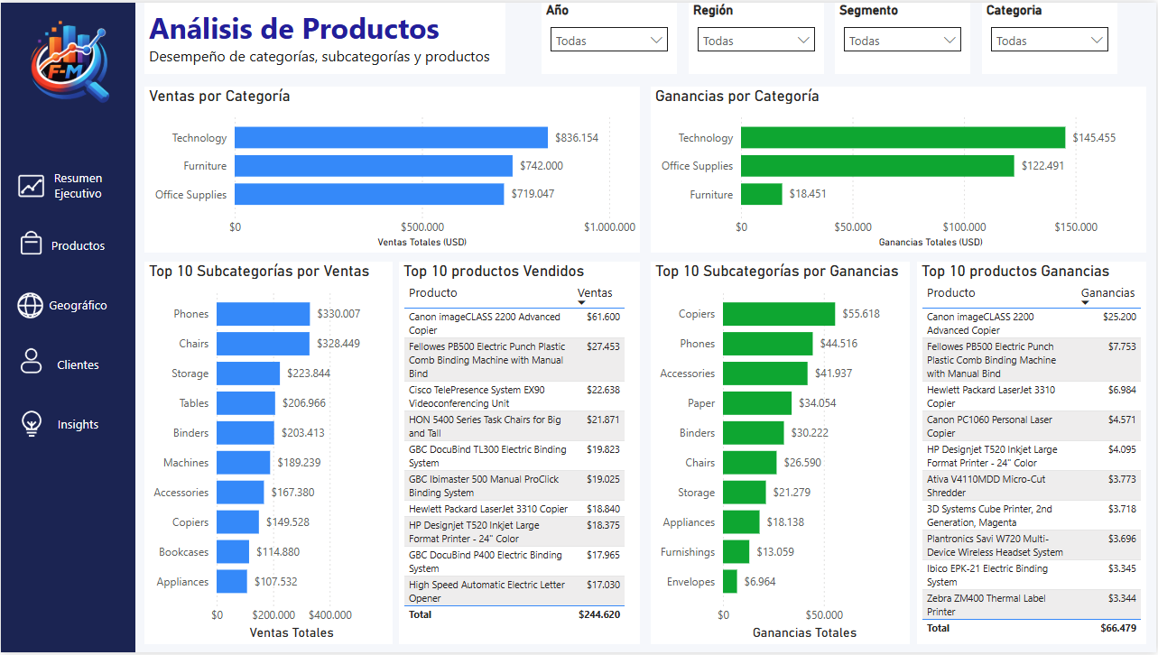Click HON 5400 Series Task Chairs row

point(514,426)
